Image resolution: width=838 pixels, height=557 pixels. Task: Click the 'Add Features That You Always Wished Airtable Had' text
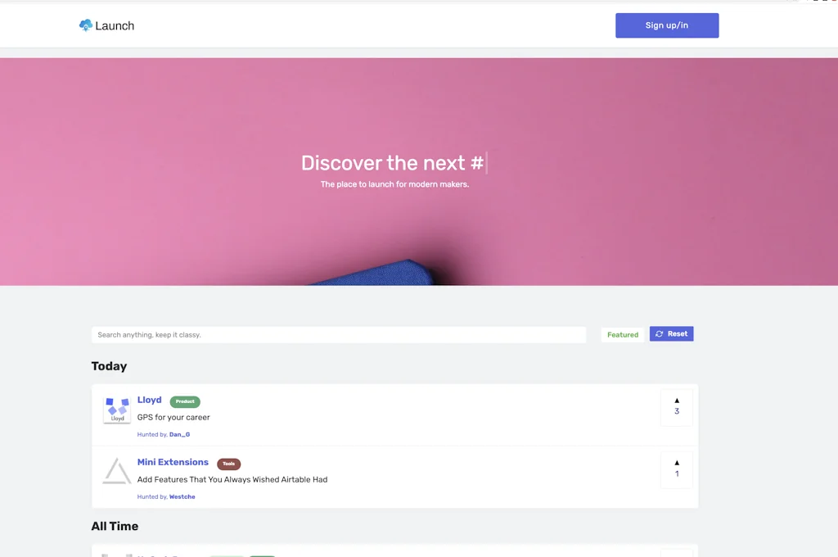[x=232, y=479]
